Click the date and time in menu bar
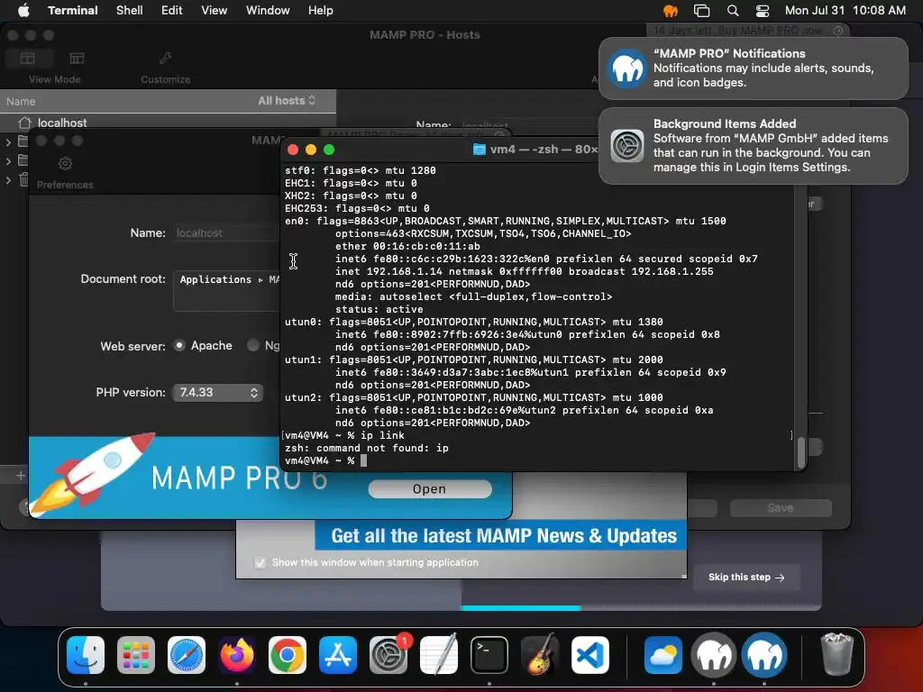This screenshot has height=692, width=923. tap(845, 11)
